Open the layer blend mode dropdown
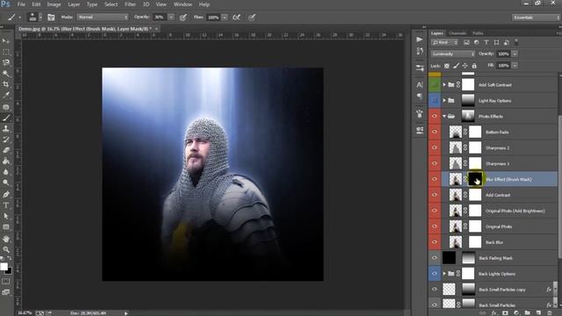The image size is (562, 316). pyautogui.click(x=453, y=54)
